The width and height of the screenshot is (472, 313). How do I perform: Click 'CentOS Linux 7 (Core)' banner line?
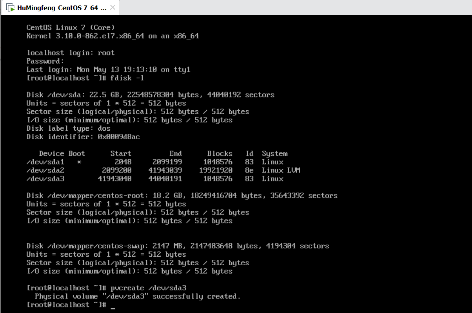(71, 27)
